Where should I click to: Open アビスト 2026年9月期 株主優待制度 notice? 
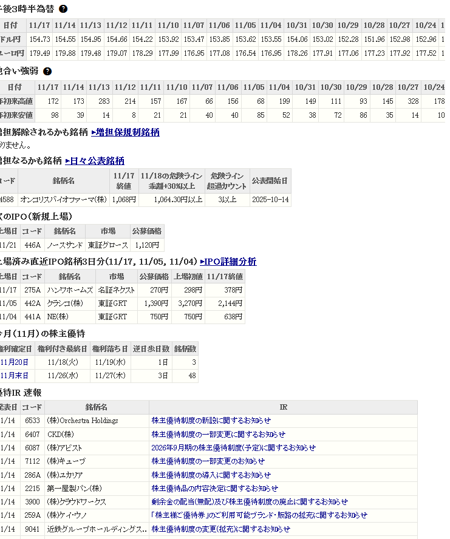coord(233,448)
